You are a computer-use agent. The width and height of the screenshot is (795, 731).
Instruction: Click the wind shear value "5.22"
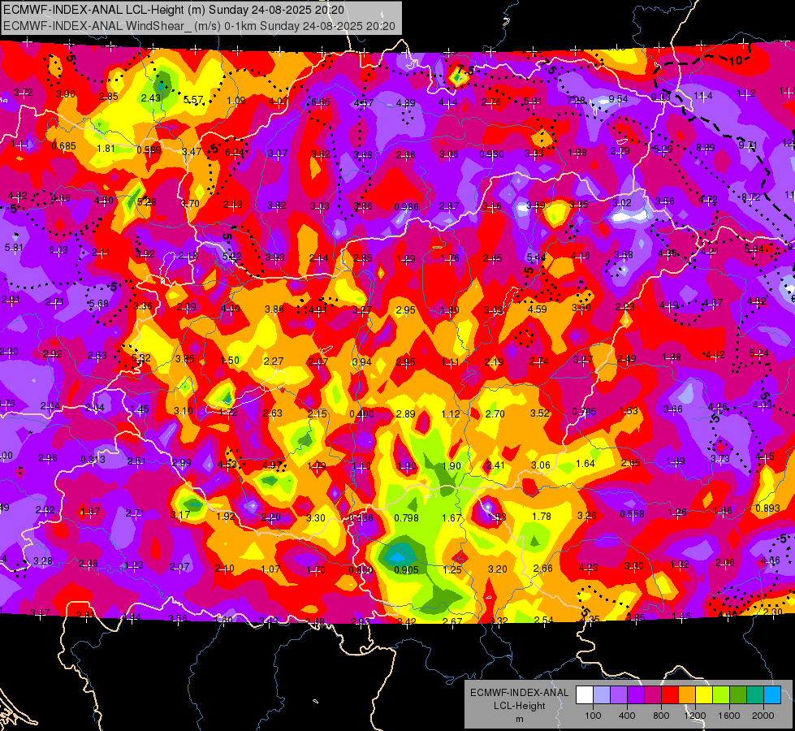pyautogui.click(x=232, y=257)
